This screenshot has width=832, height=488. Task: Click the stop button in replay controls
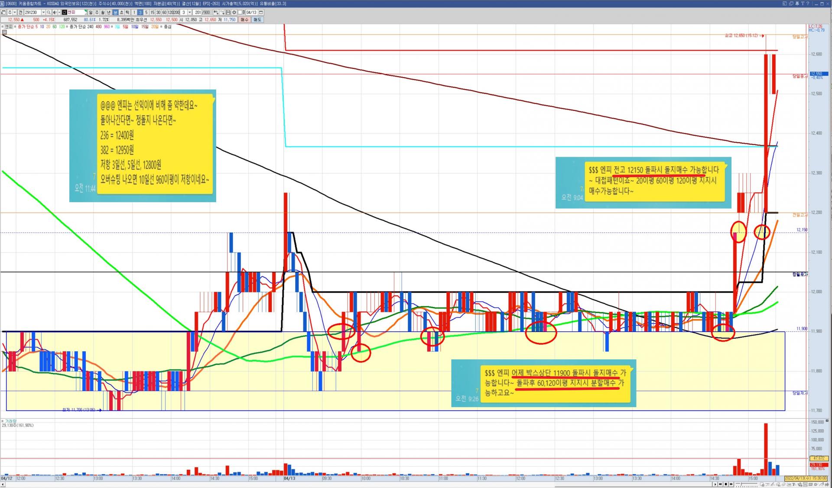click(x=726, y=484)
